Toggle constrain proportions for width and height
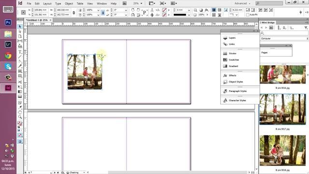 coord(74,13)
